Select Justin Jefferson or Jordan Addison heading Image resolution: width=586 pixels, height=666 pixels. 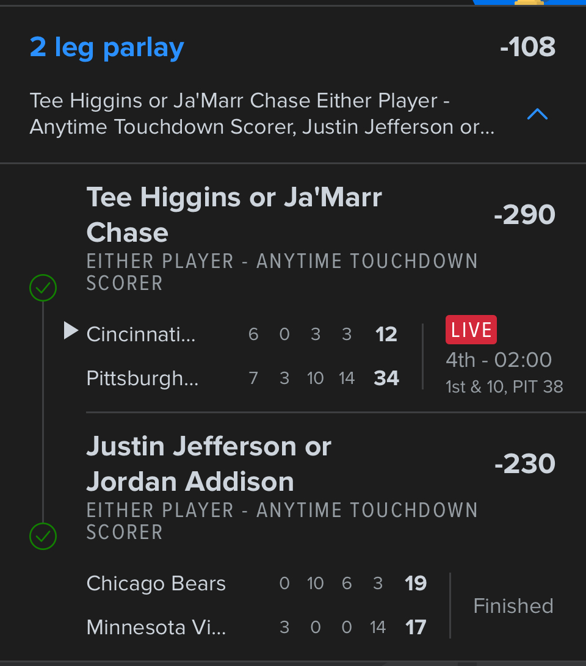(x=209, y=463)
